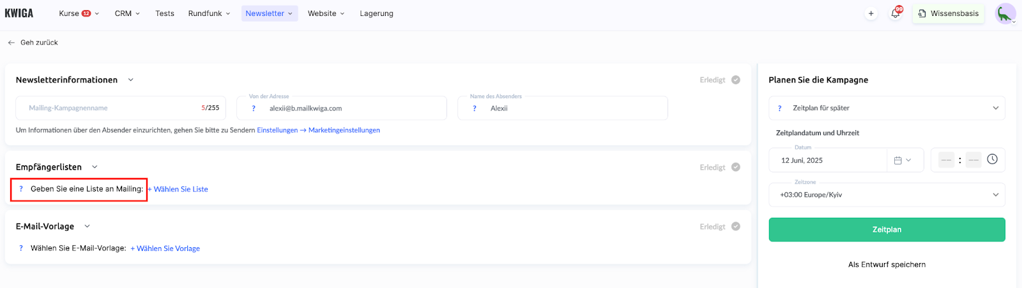Collapse the Empfängerlisten section

click(95, 167)
